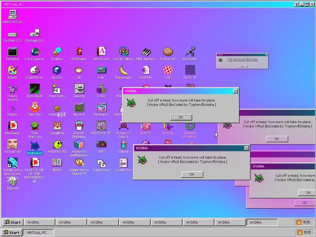316x237 pixels.
Task: Launch the 3D teapot icon
Action: pyautogui.click(x=79, y=70)
